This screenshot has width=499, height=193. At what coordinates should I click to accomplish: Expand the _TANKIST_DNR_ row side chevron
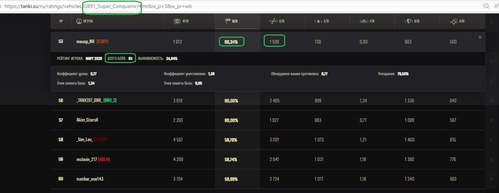tap(492, 100)
